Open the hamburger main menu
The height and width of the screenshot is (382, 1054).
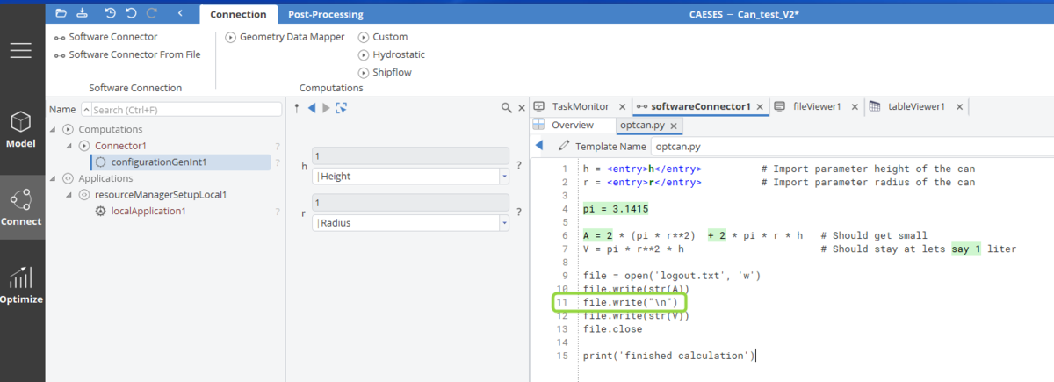tap(21, 50)
